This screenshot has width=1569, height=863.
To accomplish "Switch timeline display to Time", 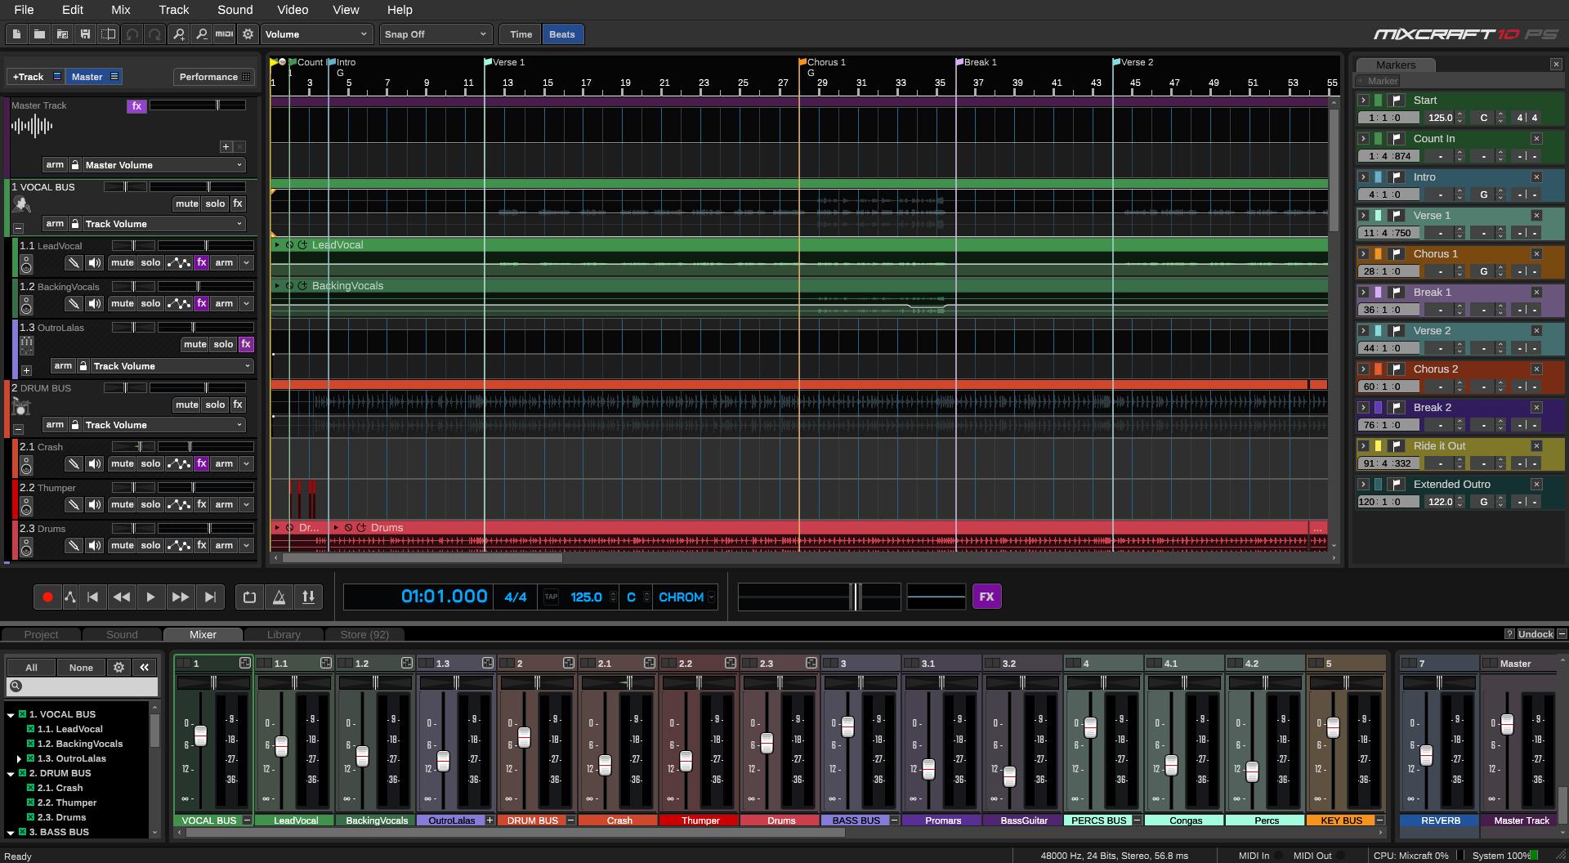I will click(521, 34).
